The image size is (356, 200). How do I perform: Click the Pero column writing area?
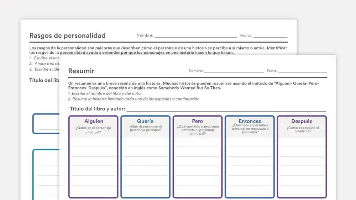tap(197, 167)
